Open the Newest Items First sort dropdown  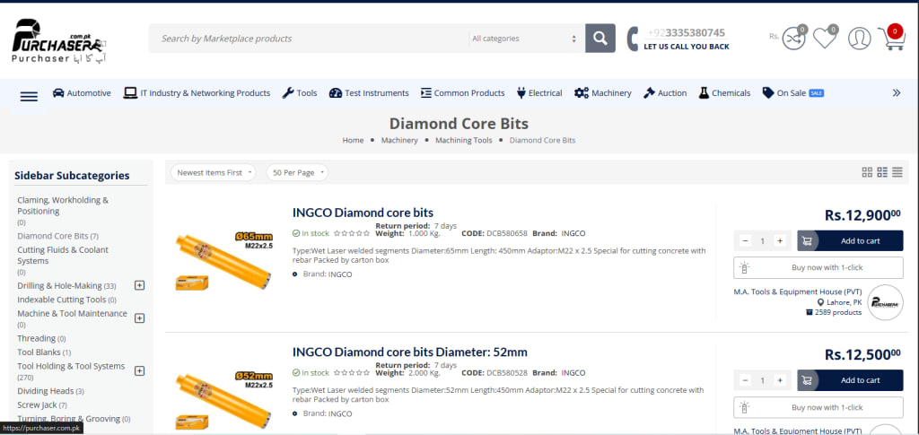pyautogui.click(x=214, y=173)
